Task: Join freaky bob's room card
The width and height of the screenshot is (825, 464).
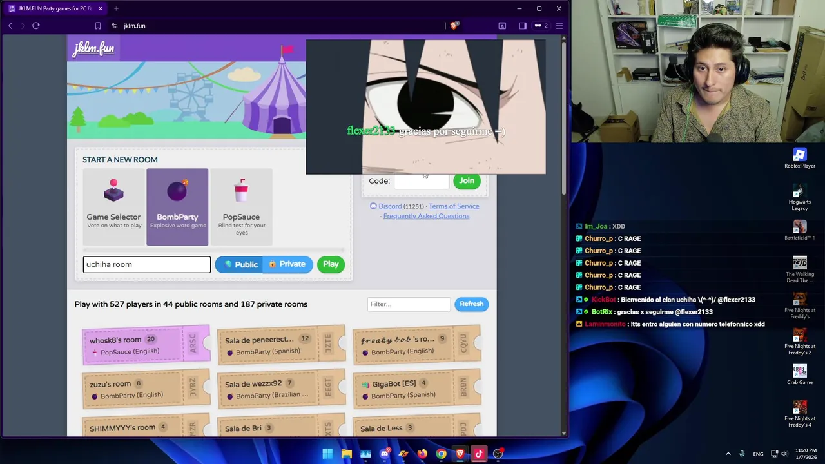Action: point(416,345)
